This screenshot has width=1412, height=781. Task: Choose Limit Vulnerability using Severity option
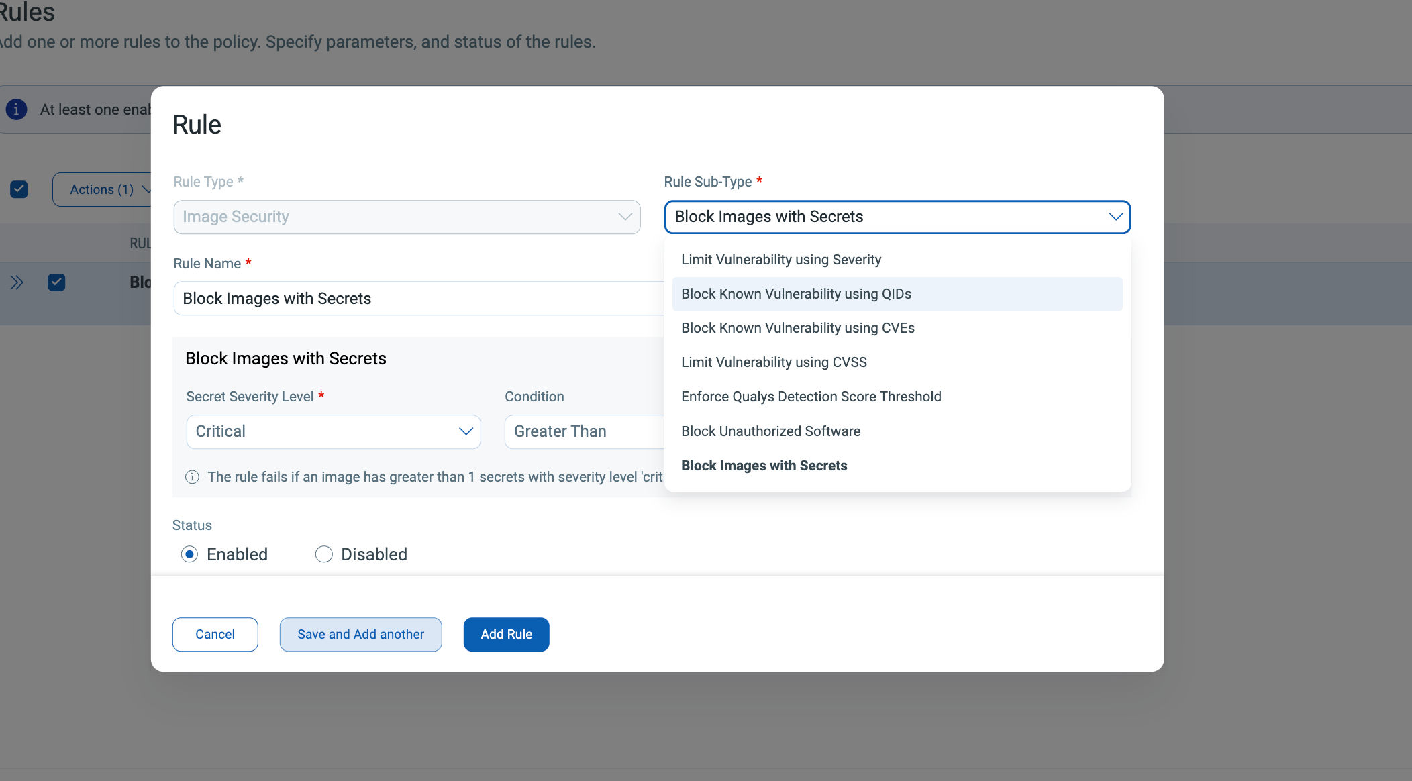coord(780,260)
